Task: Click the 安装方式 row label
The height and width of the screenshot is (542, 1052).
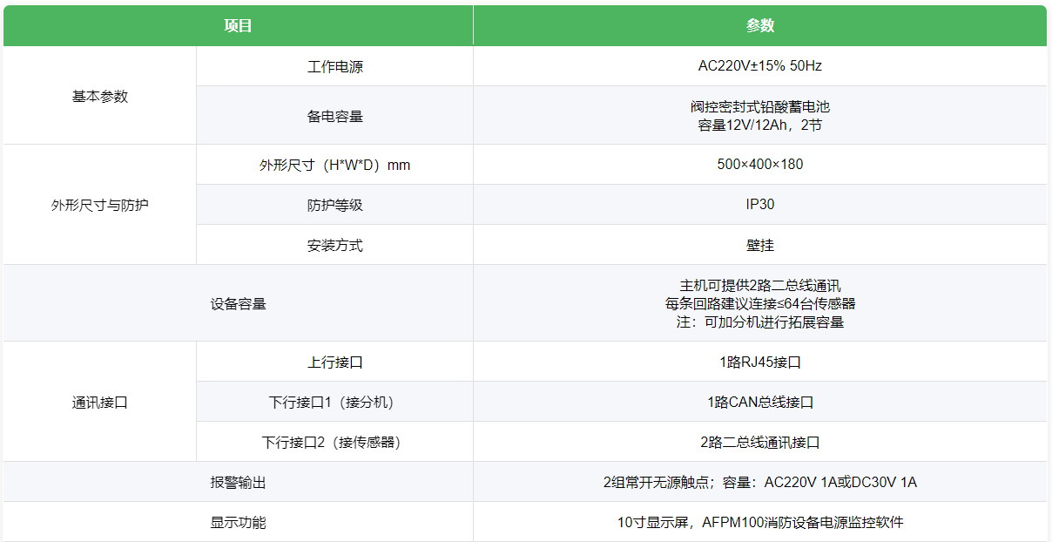Action: [335, 246]
